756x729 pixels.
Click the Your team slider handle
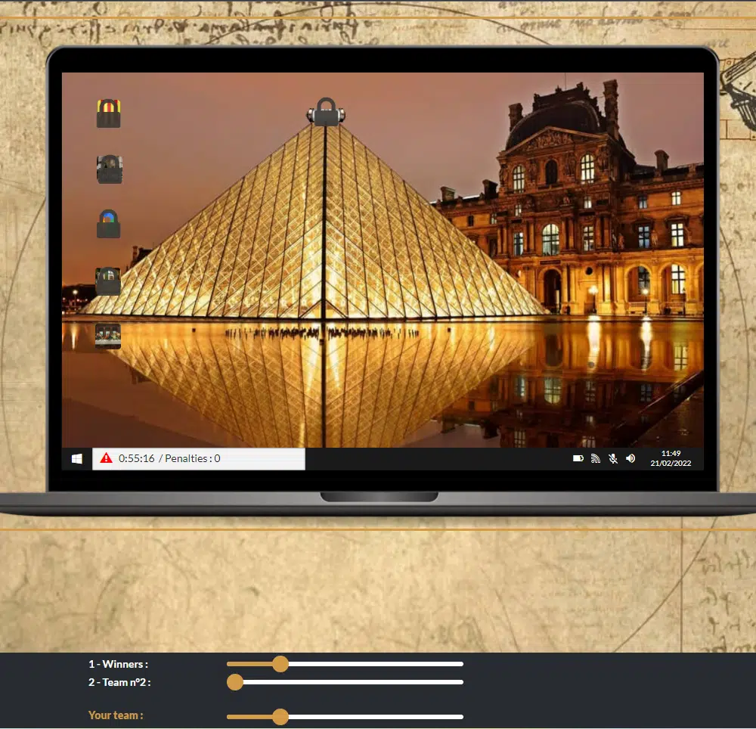pos(280,716)
